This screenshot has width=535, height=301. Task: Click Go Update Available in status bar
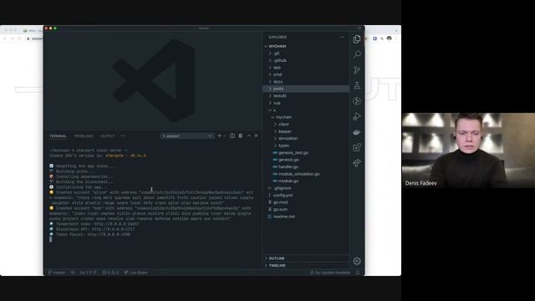(x=330, y=273)
